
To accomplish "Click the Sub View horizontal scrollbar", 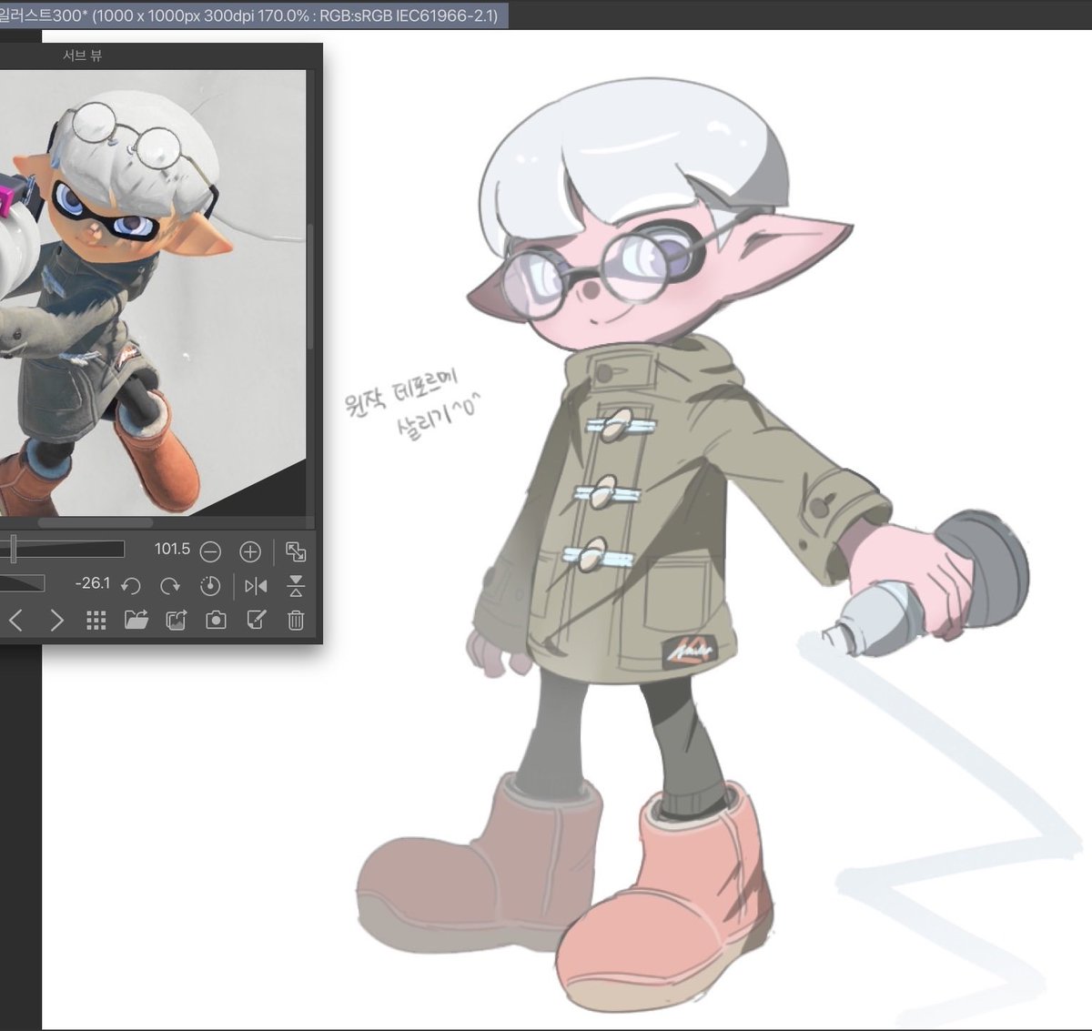I will [95, 523].
